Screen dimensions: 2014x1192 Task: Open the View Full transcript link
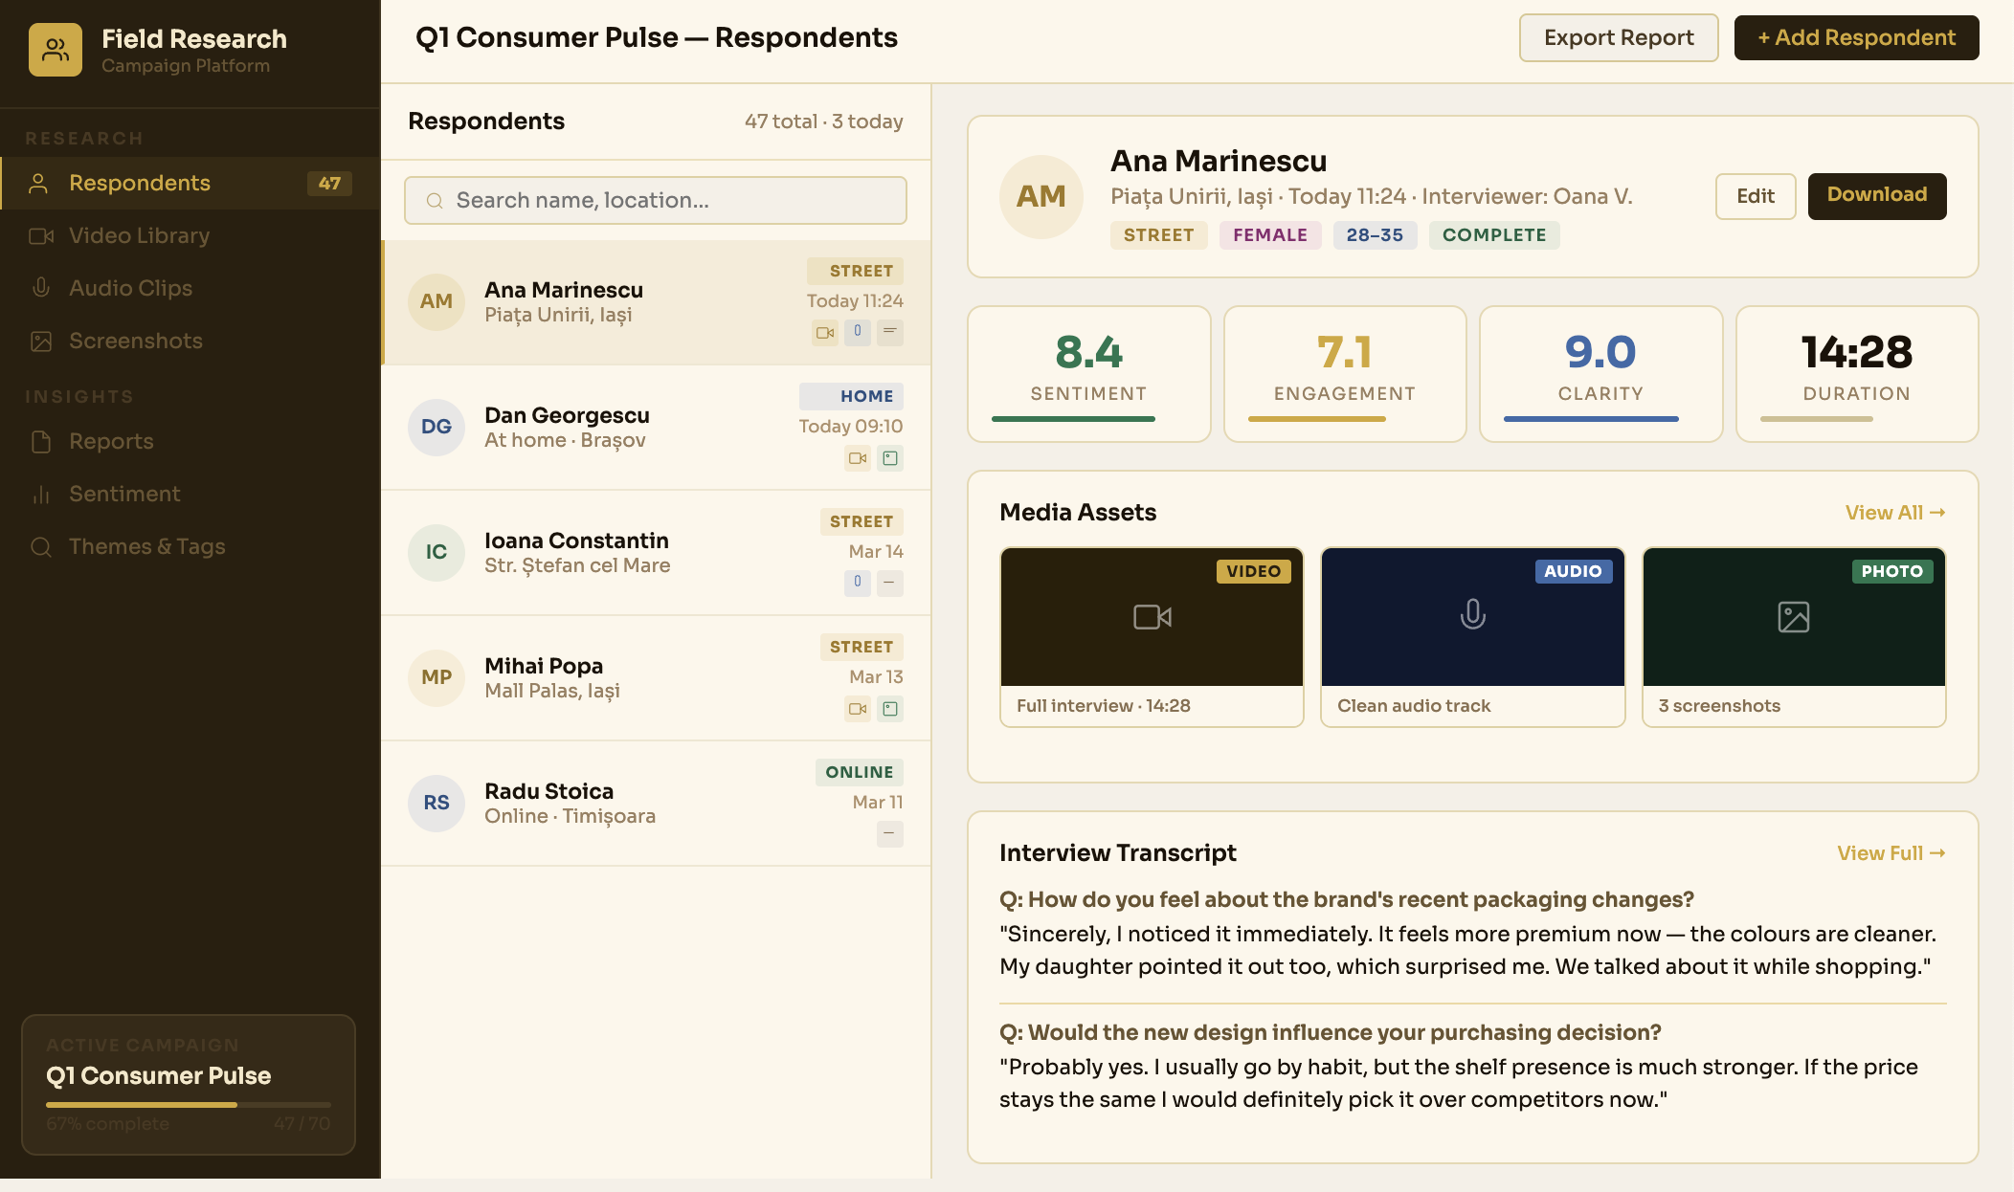click(1891, 853)
